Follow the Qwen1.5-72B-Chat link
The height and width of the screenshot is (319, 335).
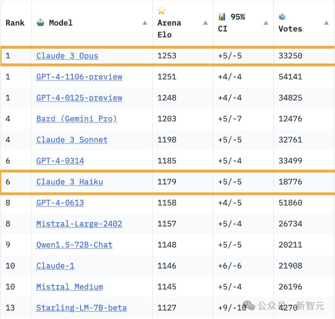(x=74, y=245)
